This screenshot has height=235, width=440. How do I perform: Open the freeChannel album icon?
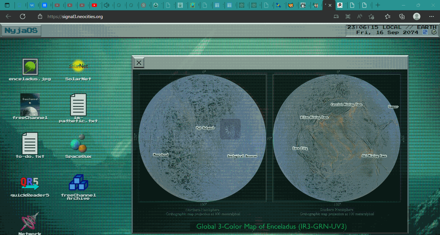(30, 105)
